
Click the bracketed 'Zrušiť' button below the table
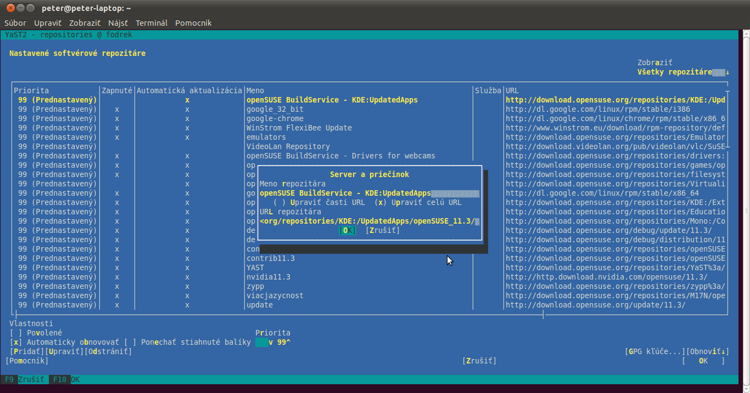(x=479, y=361)
